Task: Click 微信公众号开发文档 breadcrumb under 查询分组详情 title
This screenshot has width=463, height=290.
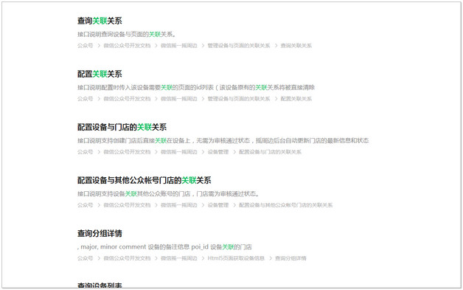Action: (127, 258)
